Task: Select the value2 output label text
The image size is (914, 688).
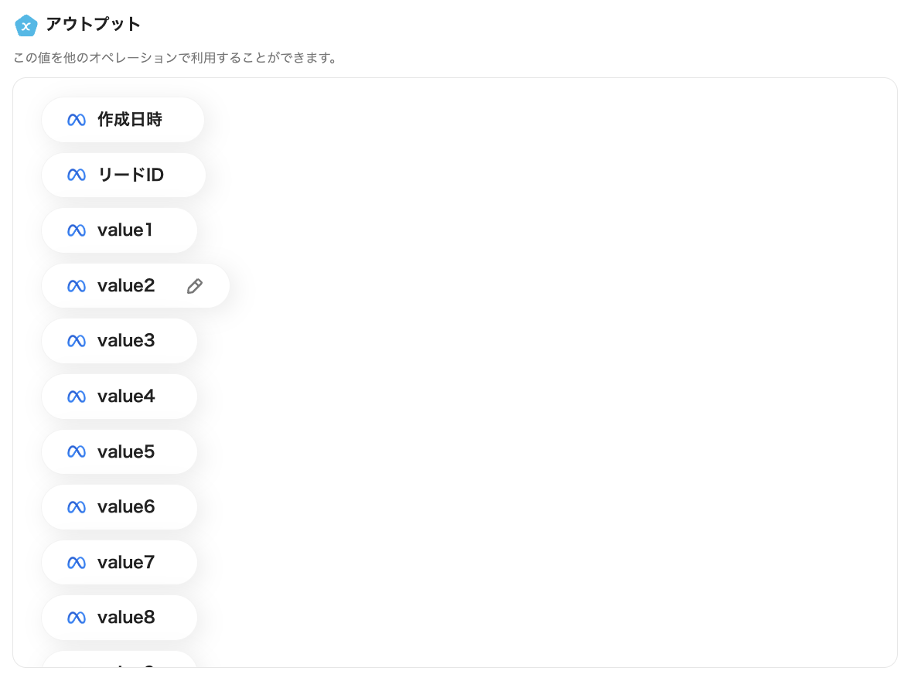Action: [126, 286]
